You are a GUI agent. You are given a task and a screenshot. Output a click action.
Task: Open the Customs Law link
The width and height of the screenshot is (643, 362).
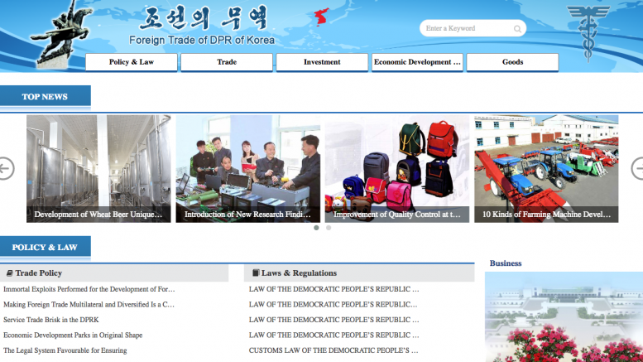pyautogui.click(x=333, y=350)
